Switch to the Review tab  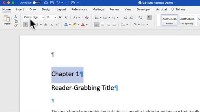(x=114, y=9)
